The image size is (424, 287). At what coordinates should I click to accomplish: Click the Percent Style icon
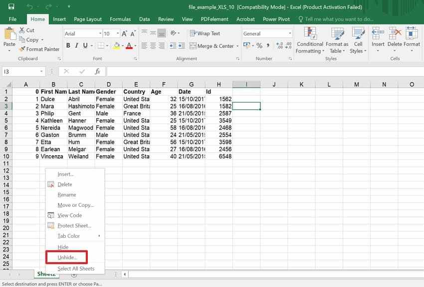[x=259, y=46]
